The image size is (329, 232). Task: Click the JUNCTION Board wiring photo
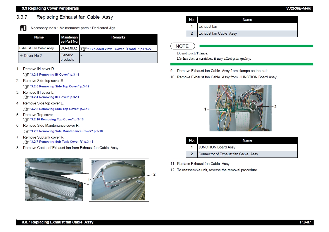click(240, 108)
